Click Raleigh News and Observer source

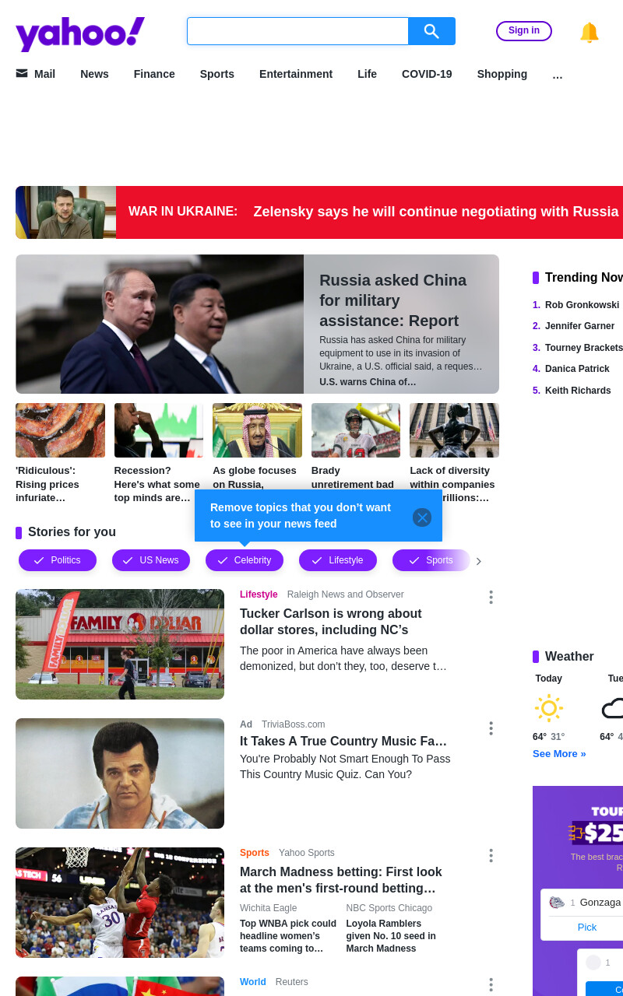pyautogui.click(x=345, y=594)
